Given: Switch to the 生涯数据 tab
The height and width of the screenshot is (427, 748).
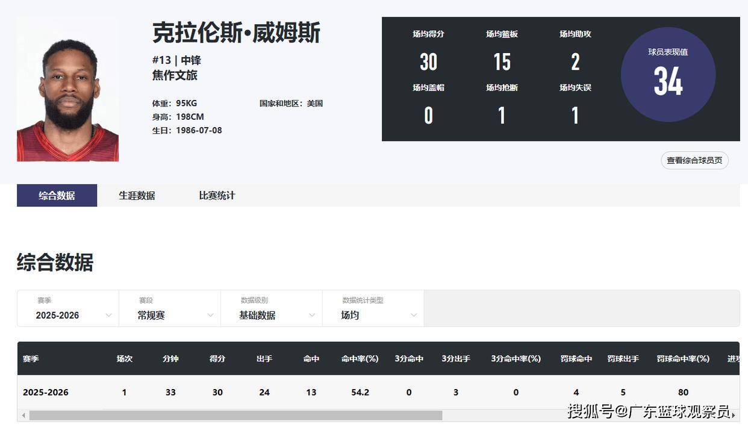Looking at the screenshot, I should coord(137,196).
